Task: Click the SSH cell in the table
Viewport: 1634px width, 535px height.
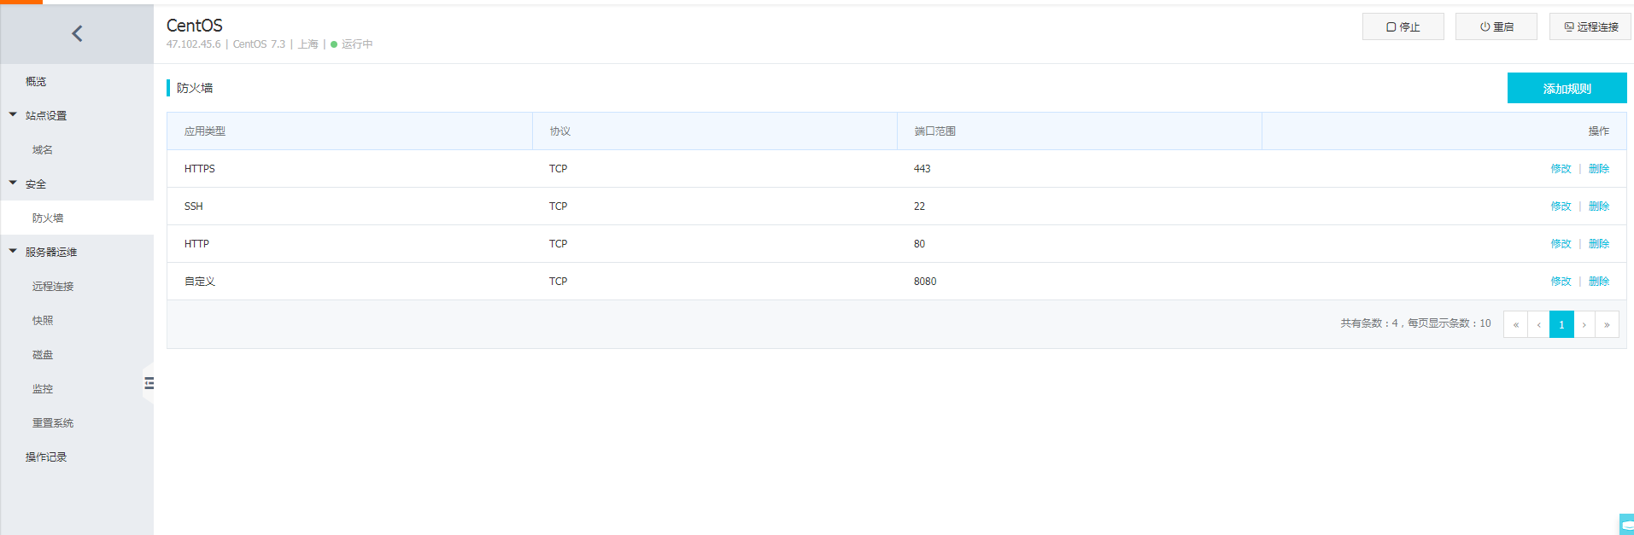Action: coord(194,206)
